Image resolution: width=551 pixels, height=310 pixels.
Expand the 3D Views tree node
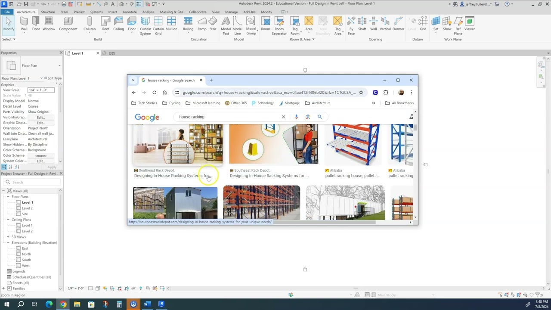[8, 237]
